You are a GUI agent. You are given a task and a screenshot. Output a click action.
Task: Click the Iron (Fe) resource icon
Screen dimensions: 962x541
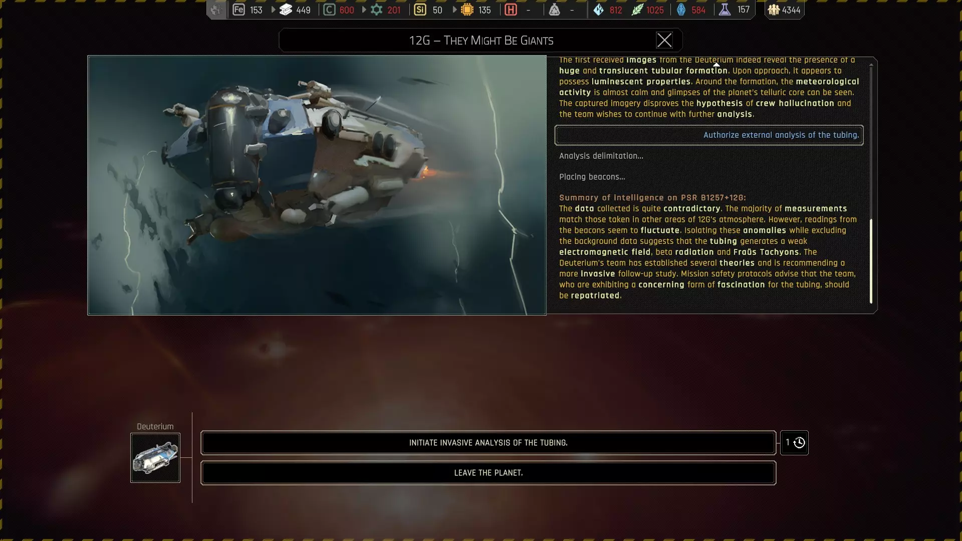click(238, 10)
